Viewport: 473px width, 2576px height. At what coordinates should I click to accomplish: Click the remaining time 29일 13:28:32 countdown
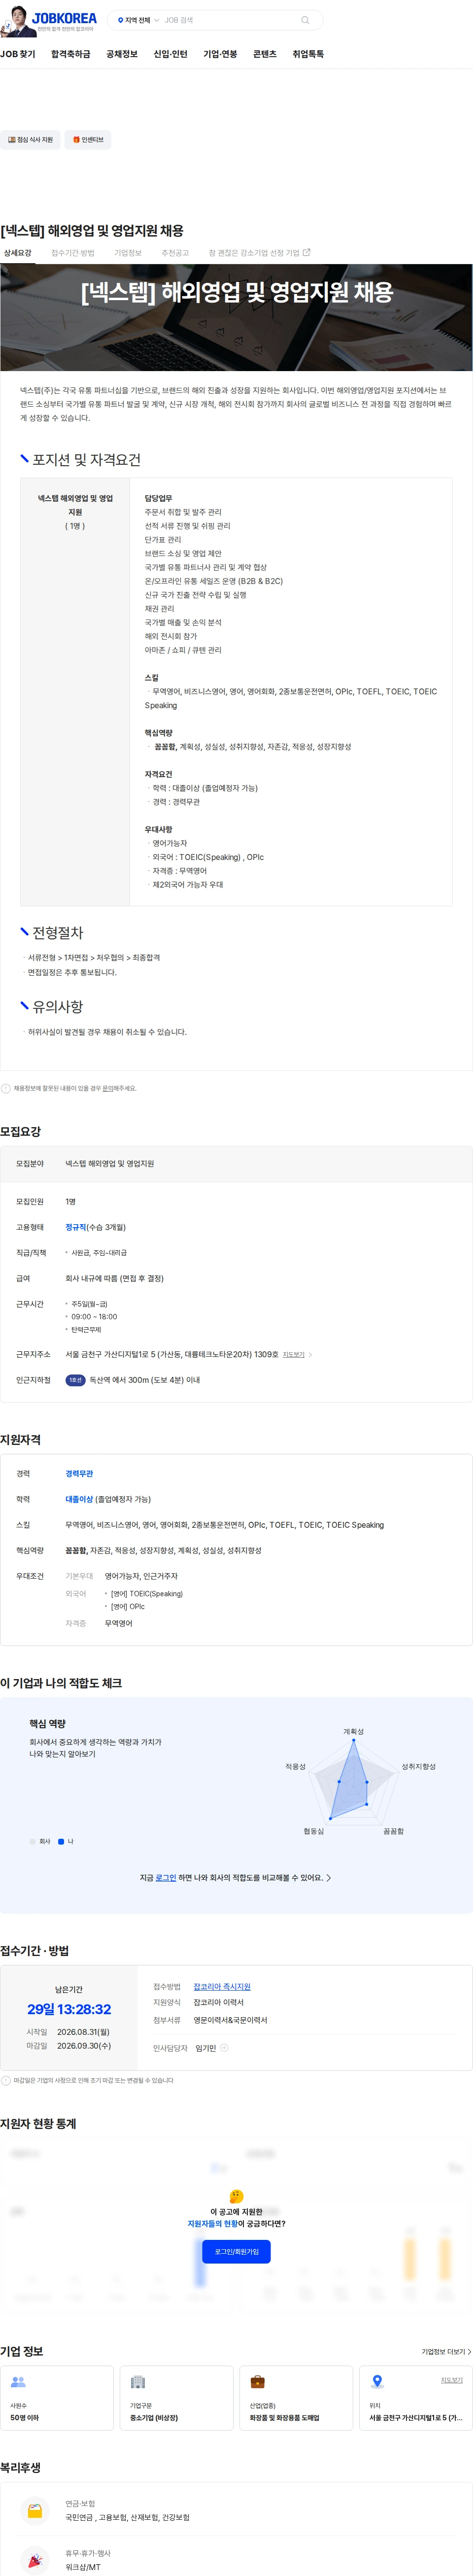coord(69,2009)
